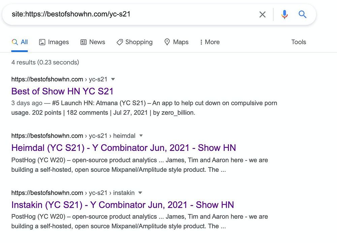The width and height of the screenshot is (337, 243).
Task: Switch to the News tab
Action: click(93, 42)
